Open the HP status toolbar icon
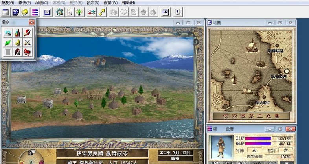 pyautogui.click(x=166, y=12)
